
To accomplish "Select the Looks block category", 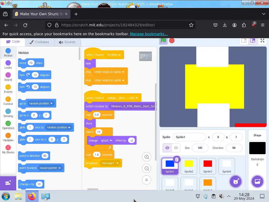I will click(x=8, y=65).
